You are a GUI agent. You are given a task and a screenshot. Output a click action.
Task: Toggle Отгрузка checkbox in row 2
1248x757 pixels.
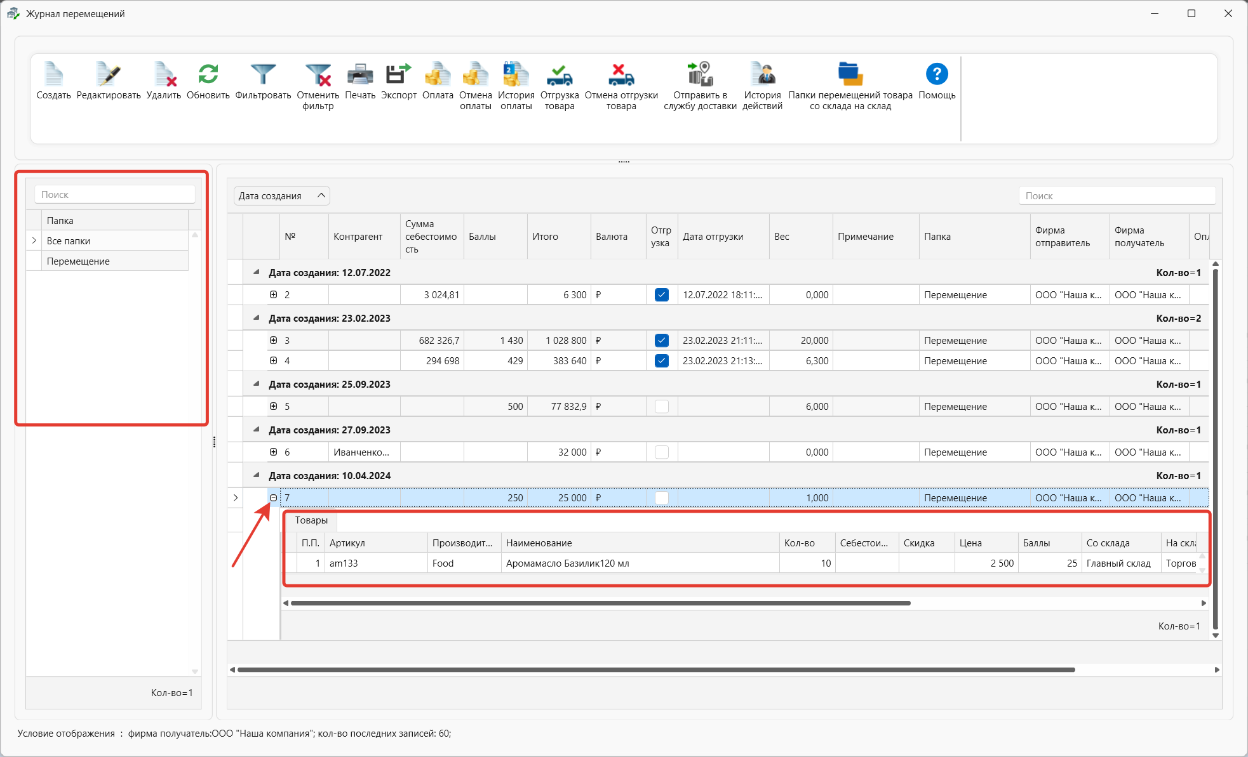pyautogui.click(x=661, y=295)
